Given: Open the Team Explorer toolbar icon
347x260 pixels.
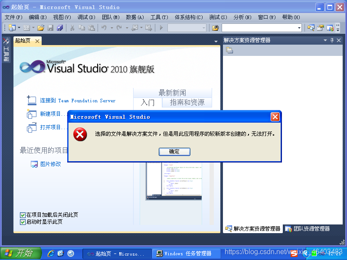Looking at the screenshot, I should pos(330,28).
